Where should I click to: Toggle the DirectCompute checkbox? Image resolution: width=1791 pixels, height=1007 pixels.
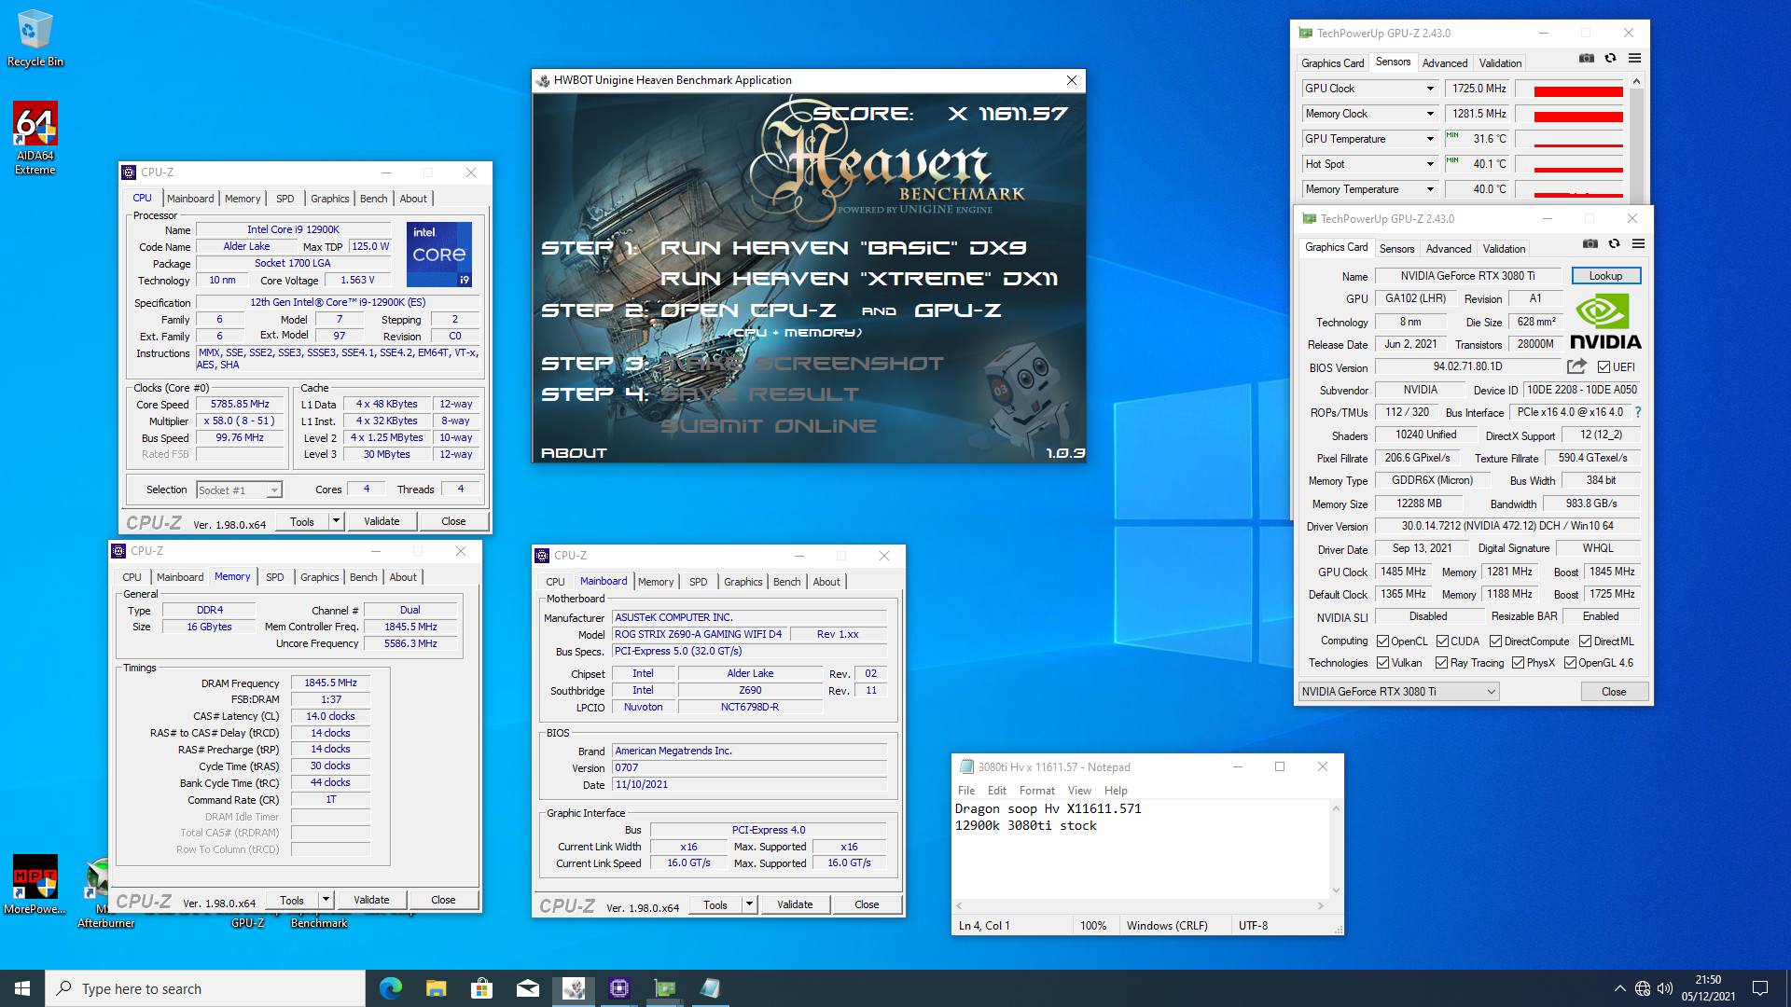[x=1495, y=641]
